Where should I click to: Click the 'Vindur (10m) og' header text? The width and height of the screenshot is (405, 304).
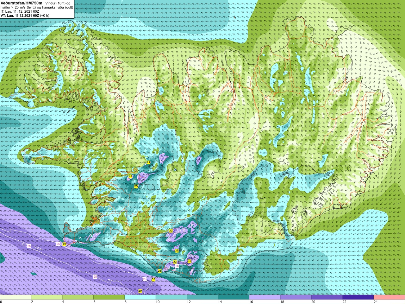tap(58, 3)
